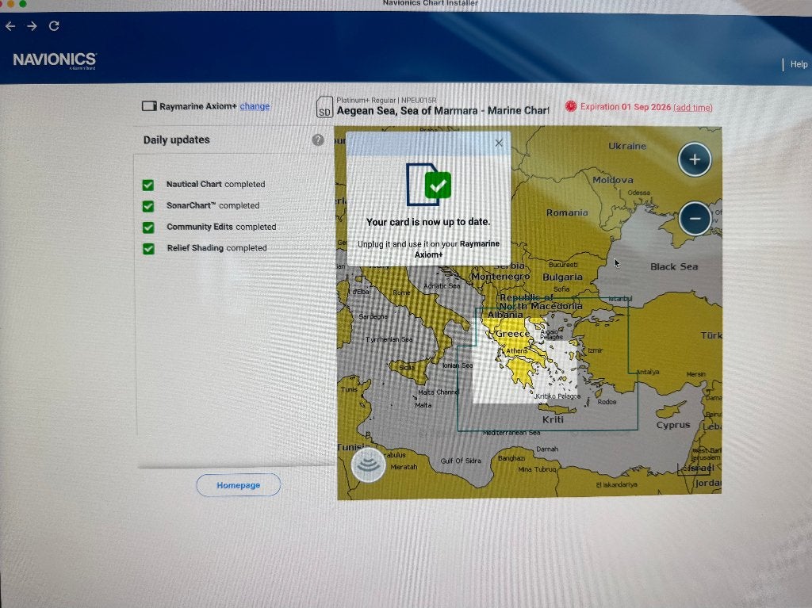This screenshot has height=608, width=812.
Task: Click the Cyprus label on map
Action: point(672,425)
